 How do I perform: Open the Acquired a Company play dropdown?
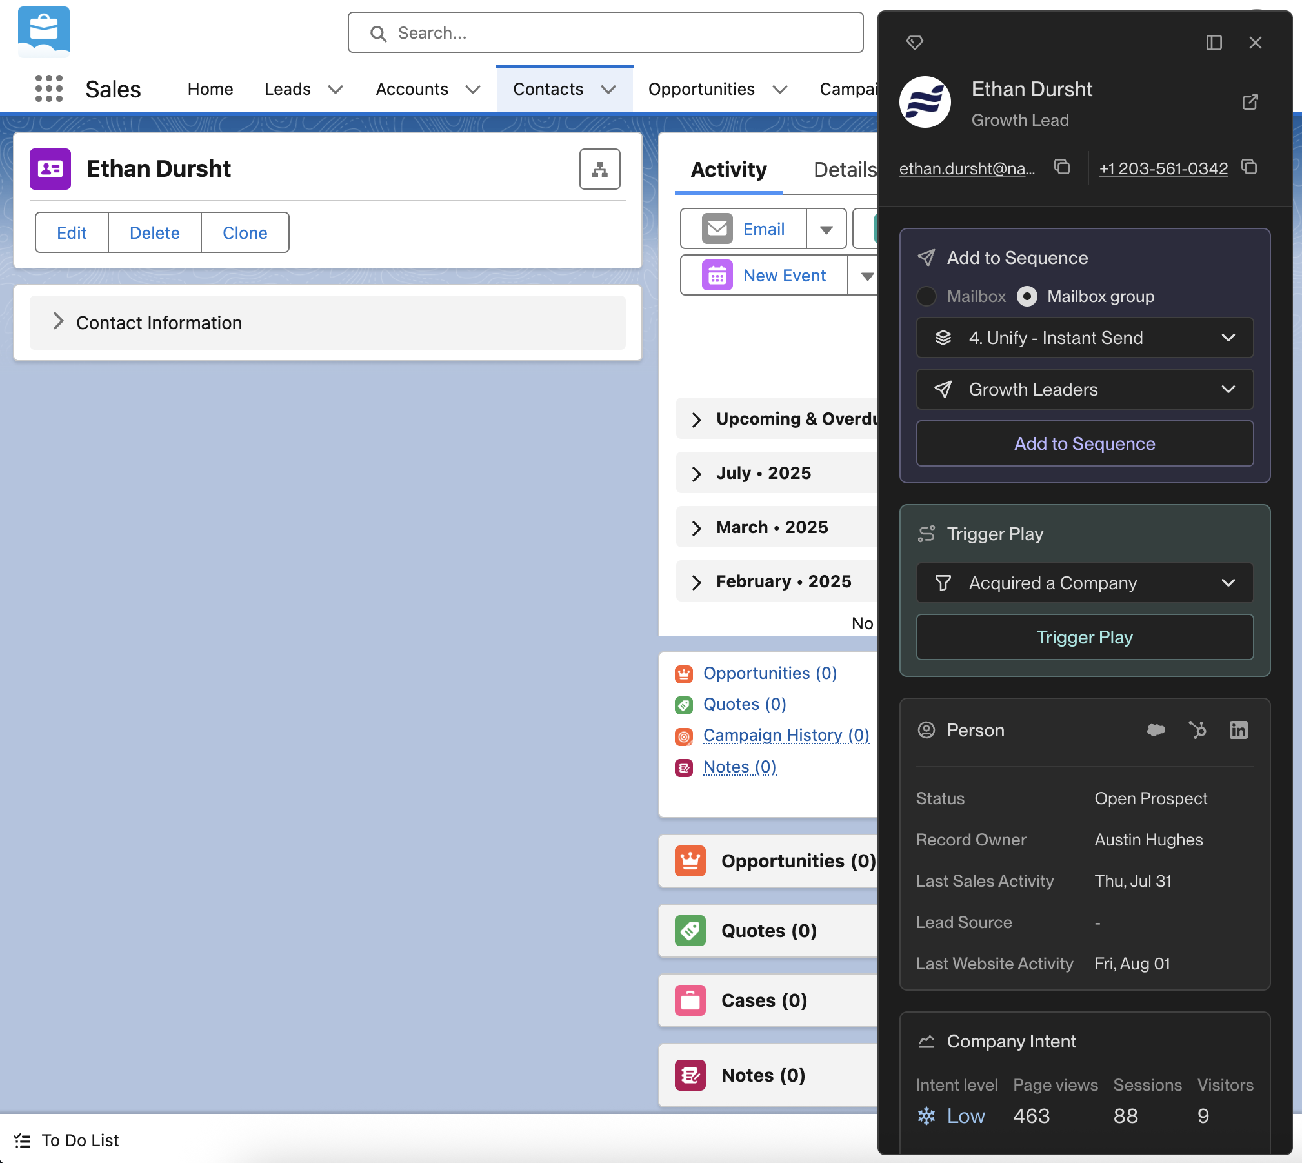[1085, 583]
